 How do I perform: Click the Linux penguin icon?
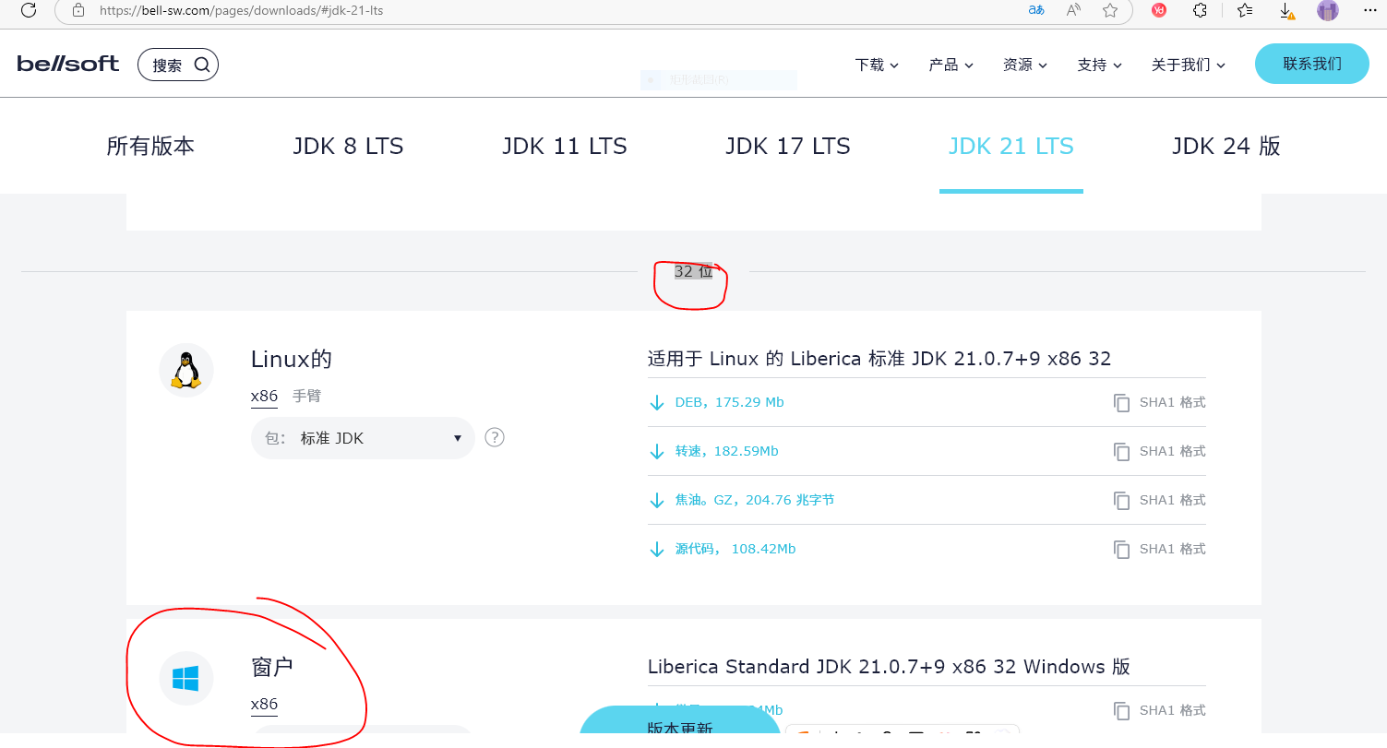(x=186, y=371)
